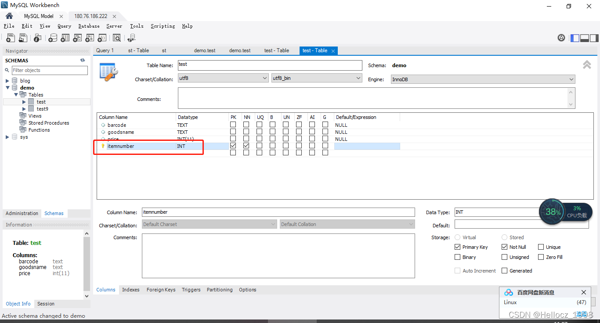600x323 pixels.
Task: Toggle the left sidebar panel icon
Action: [575, 38]
